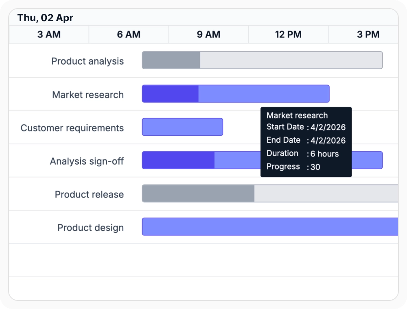Image resolution: width=407 pixels, height=309 pixels.
Task: Click the Customer requirements task bar
Action: coord(182,127)
